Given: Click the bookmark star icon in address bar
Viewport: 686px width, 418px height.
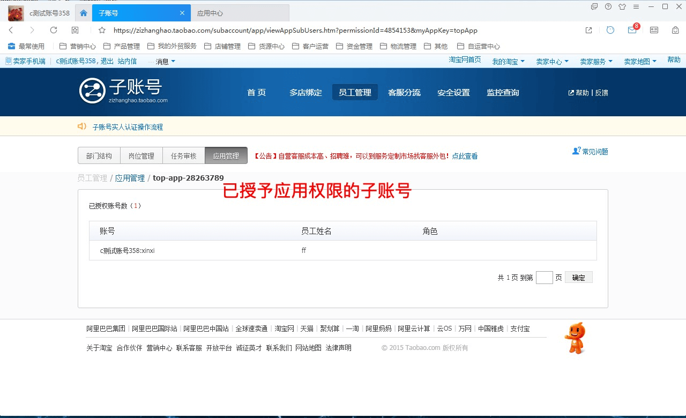Looking at the screenshot, I should click(102, 30).
